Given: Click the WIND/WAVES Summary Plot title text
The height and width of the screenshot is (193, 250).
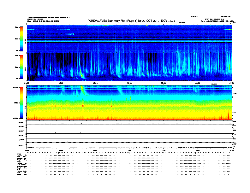Looking at the screenshot, I should click(132, 21).
